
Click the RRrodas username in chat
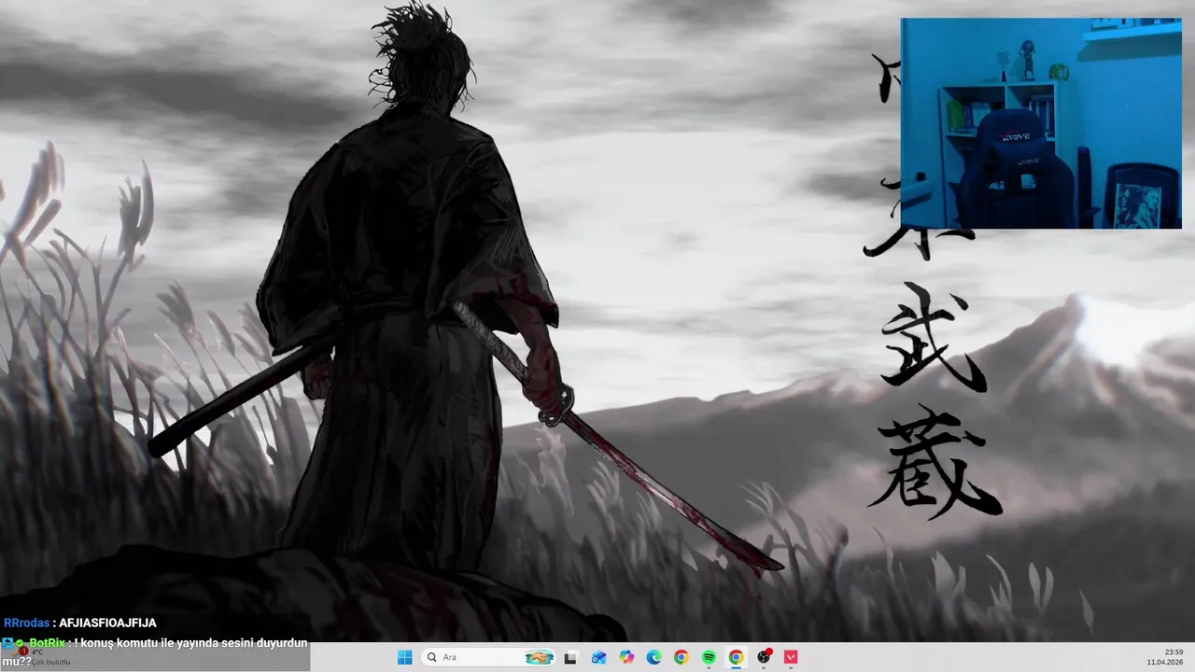(26, 623)
